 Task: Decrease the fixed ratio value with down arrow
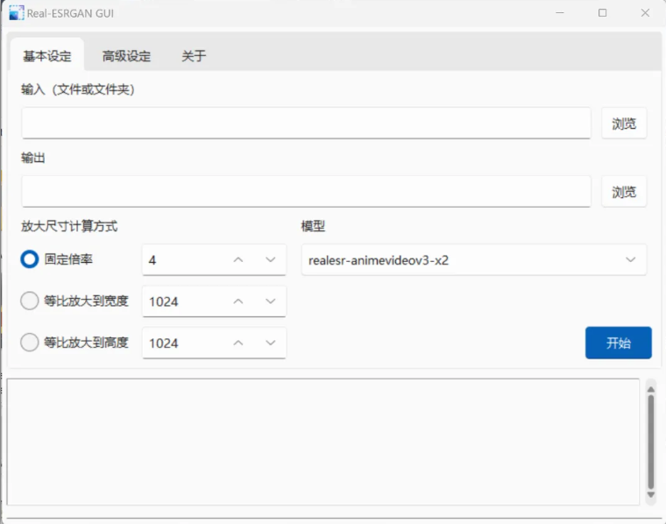(270, 260)
